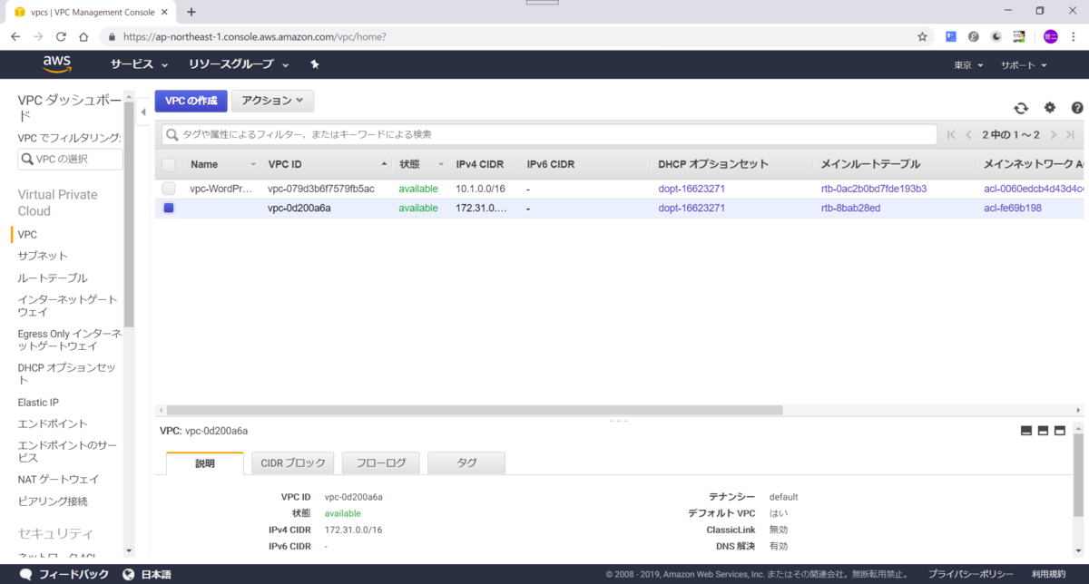1089x584 pixels.
Task: Check the checkbox on the vpc-WordPr row
Action: point(169,189)
